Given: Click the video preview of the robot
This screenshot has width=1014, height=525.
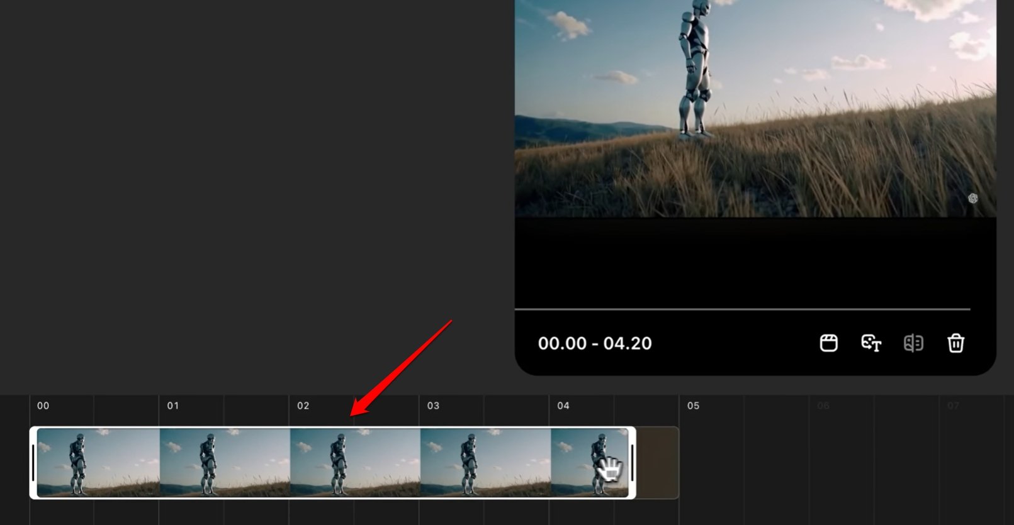Looking at the screenshot, I should click(x=755, y=109).
